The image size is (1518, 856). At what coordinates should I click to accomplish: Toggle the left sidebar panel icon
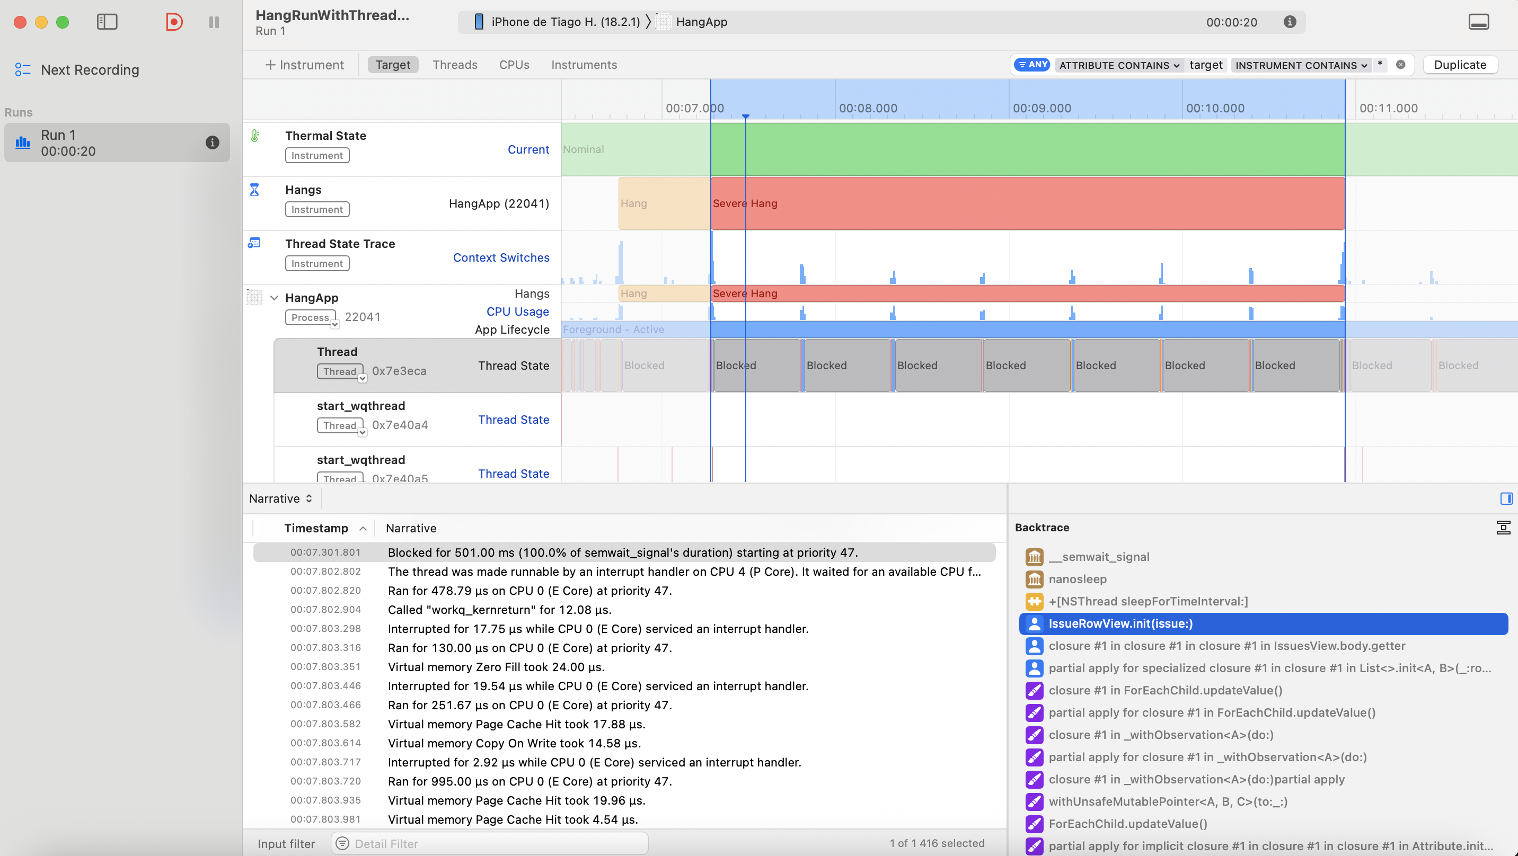point(107,22)
